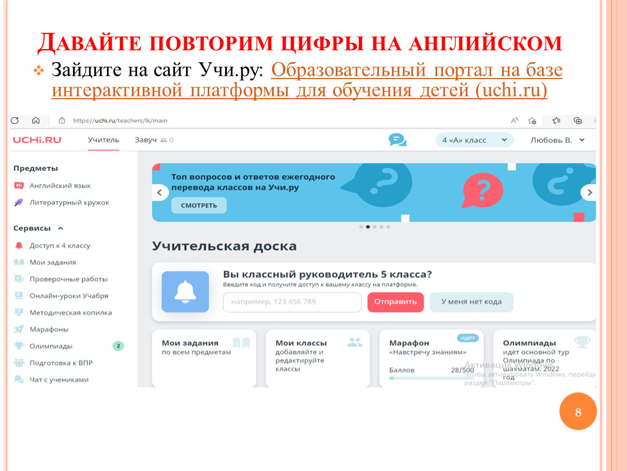627x471 pixels.
Task: Click the Английский язык subject icon
Action: point(19,185)
